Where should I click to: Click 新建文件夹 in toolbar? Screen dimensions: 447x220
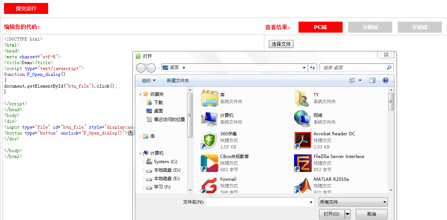[178, 80]
